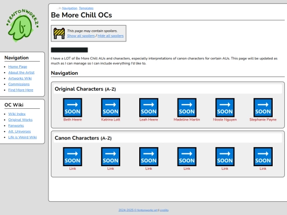Click fifth SOON icon under Canon Characters
Image resolution: width=287 pixels, height=215 pixels.
225,157
